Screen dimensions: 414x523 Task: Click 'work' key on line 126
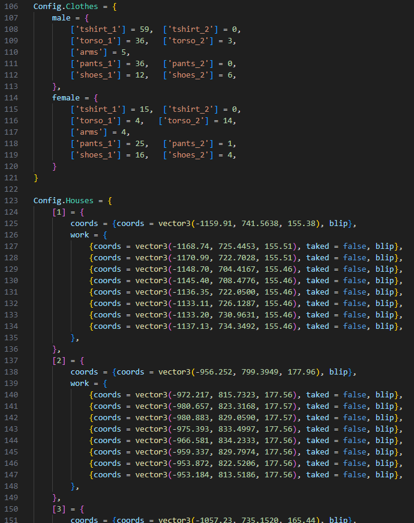[80, 235]
